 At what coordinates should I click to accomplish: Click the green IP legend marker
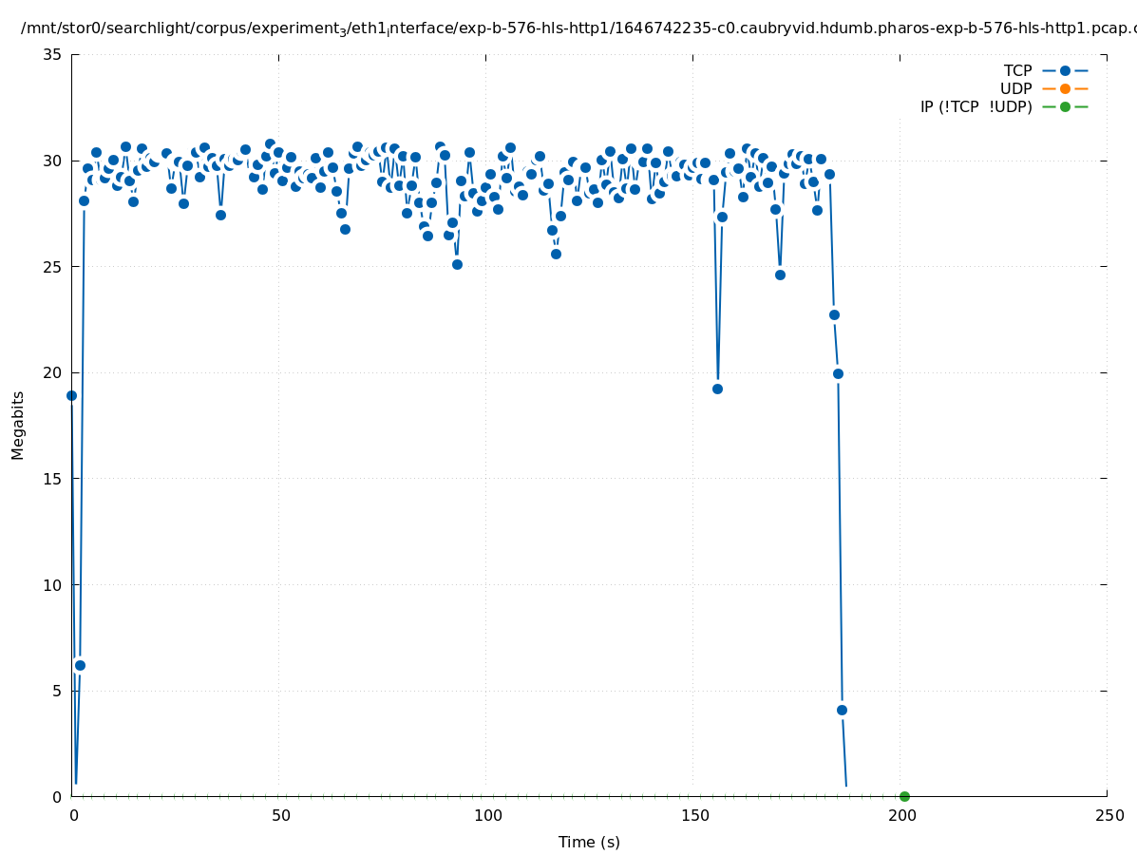[1065, 106]
